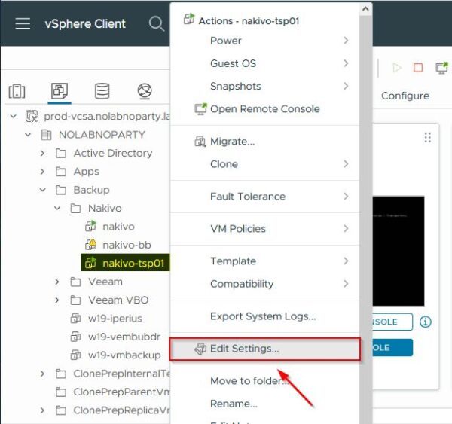Switch to Hosts and Clusters view icon
The width and height of the screenshot is (452, 424).
(x=17, y=91)
